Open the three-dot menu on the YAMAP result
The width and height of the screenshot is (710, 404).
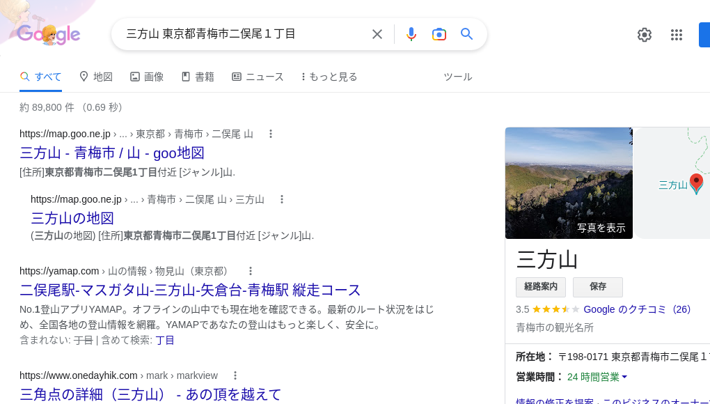click(251, 271)
